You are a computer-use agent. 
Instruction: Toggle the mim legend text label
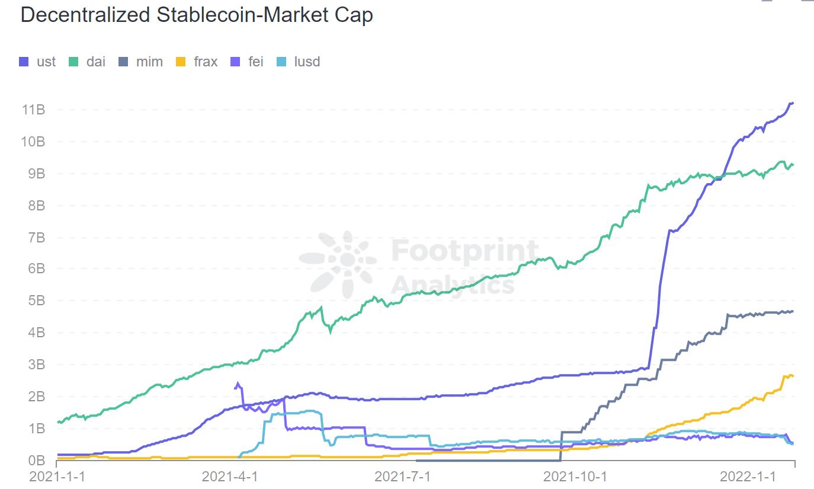point(149,62)
